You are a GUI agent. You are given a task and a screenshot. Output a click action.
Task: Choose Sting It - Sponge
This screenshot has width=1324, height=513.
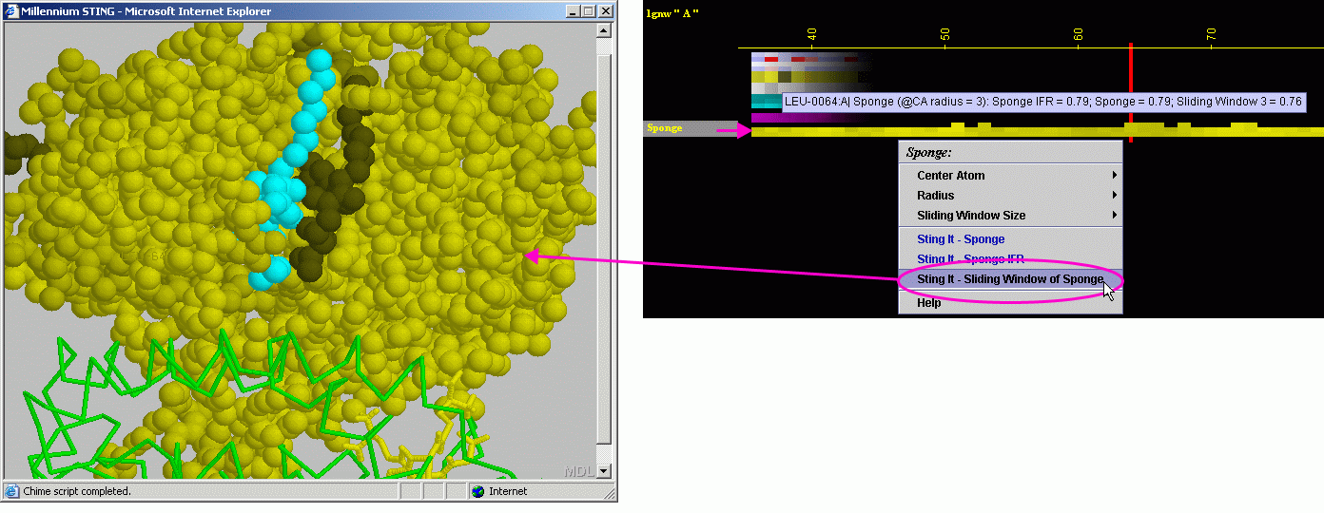1010,239
